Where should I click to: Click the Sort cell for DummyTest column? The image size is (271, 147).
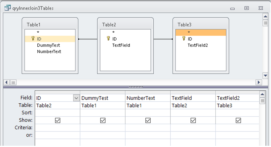[x=103, y=113]
